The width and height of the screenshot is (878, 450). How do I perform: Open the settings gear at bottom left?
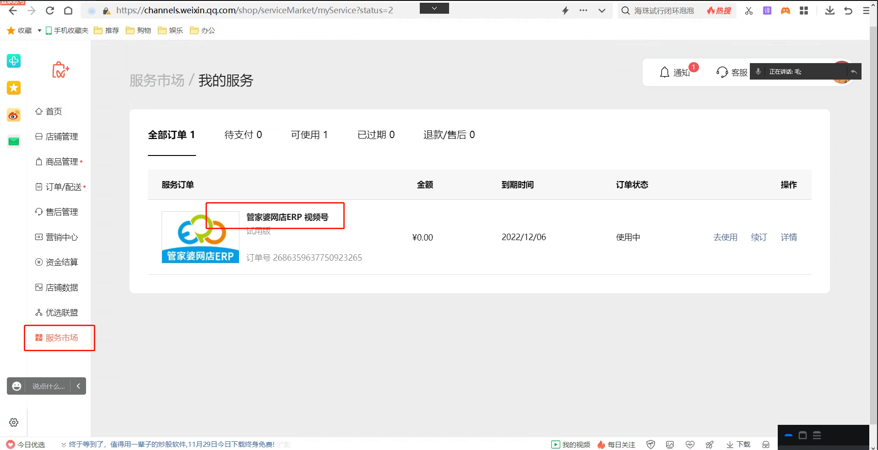(14, 422)
